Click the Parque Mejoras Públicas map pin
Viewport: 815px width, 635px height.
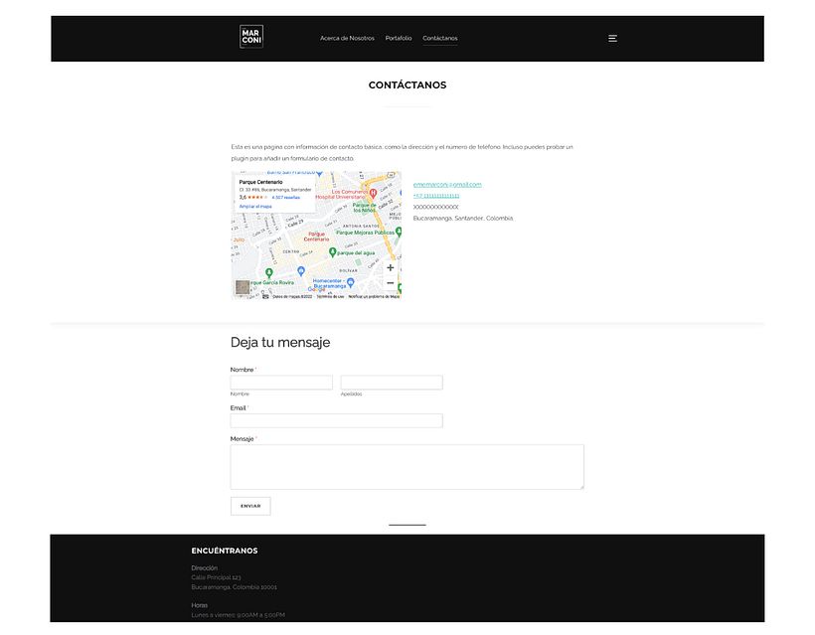click(399, 232)
